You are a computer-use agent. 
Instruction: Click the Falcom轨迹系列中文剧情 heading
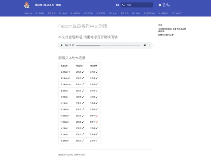coord(82,26)
